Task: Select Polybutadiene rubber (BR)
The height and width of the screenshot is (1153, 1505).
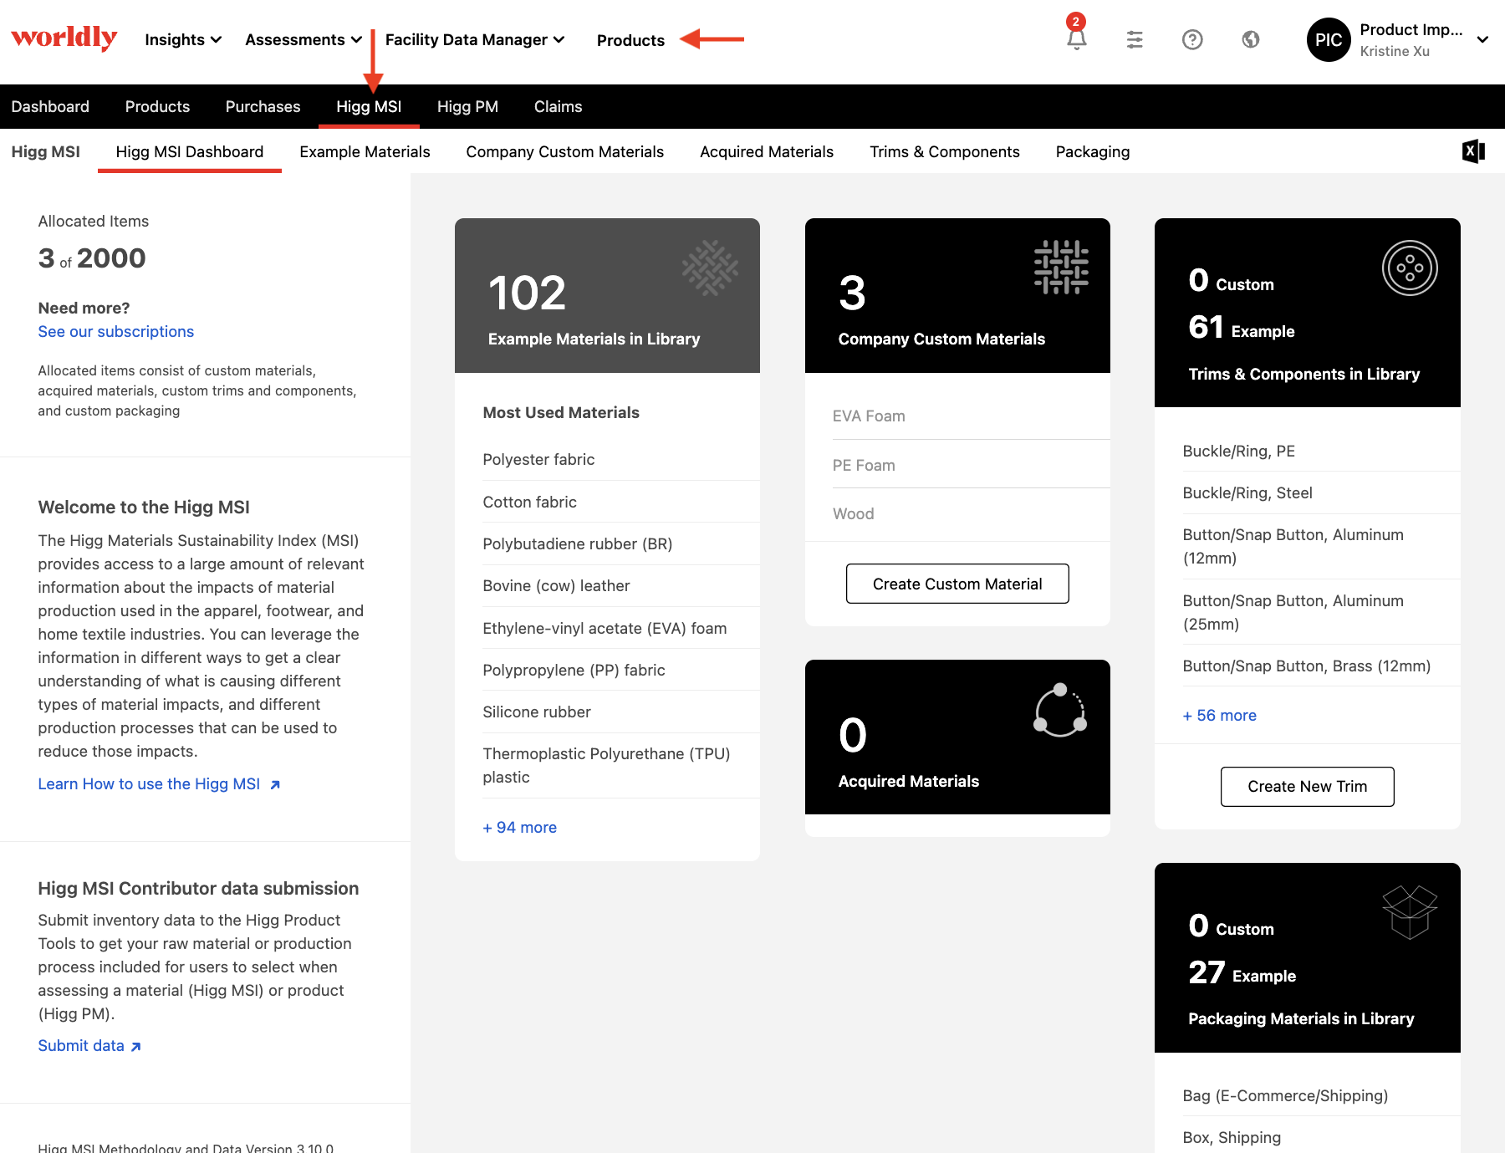Action: (621, 543)
